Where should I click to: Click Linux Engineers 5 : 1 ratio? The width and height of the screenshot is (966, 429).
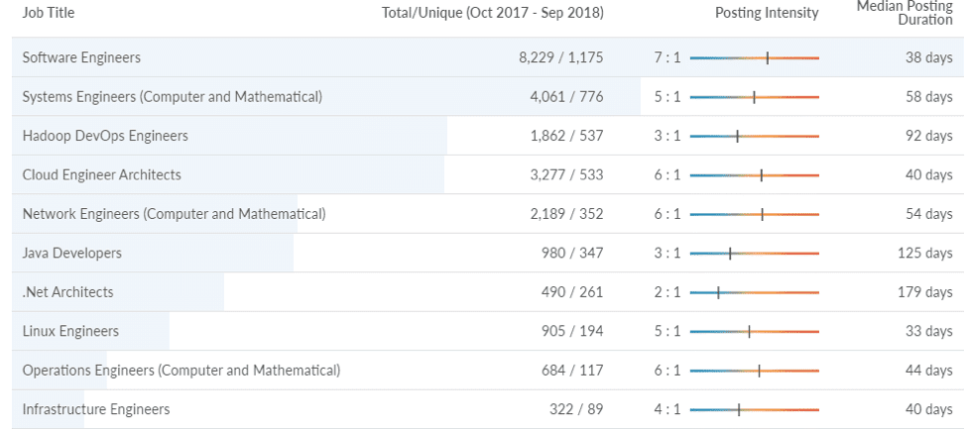[x=667, y=332]
